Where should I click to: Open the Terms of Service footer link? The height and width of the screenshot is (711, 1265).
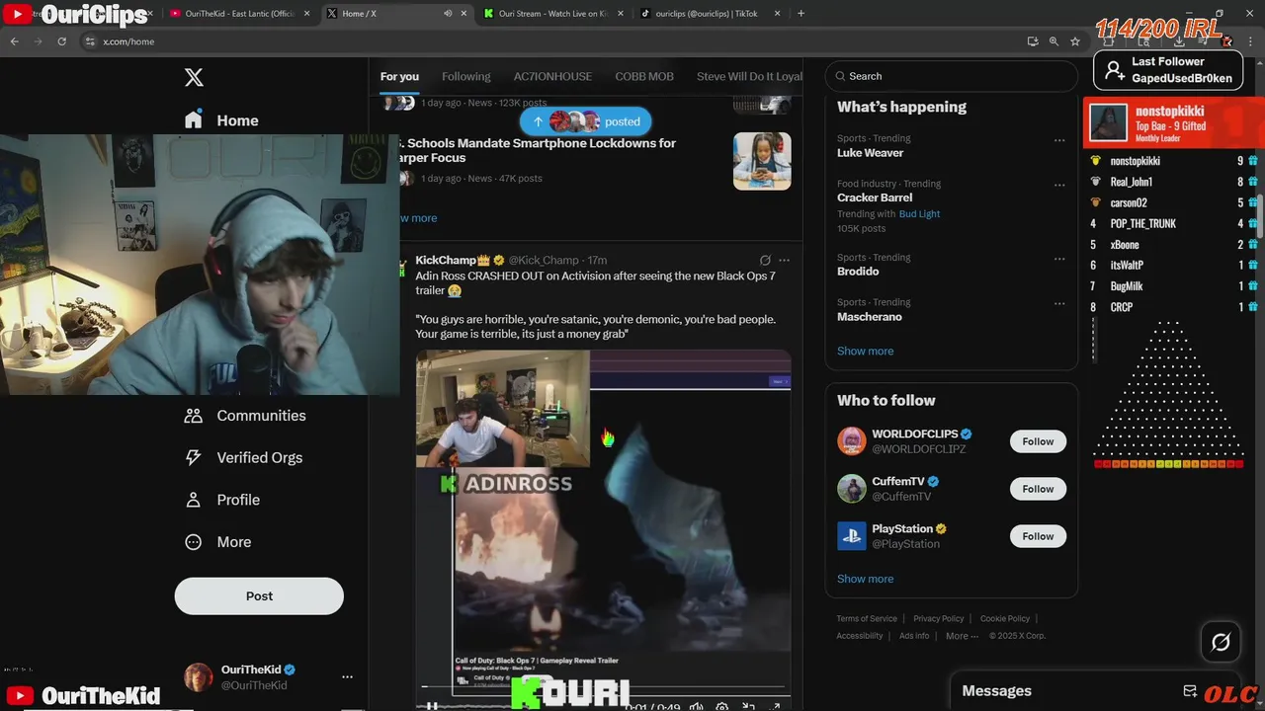pyautogui.click(x=867, y=618)
